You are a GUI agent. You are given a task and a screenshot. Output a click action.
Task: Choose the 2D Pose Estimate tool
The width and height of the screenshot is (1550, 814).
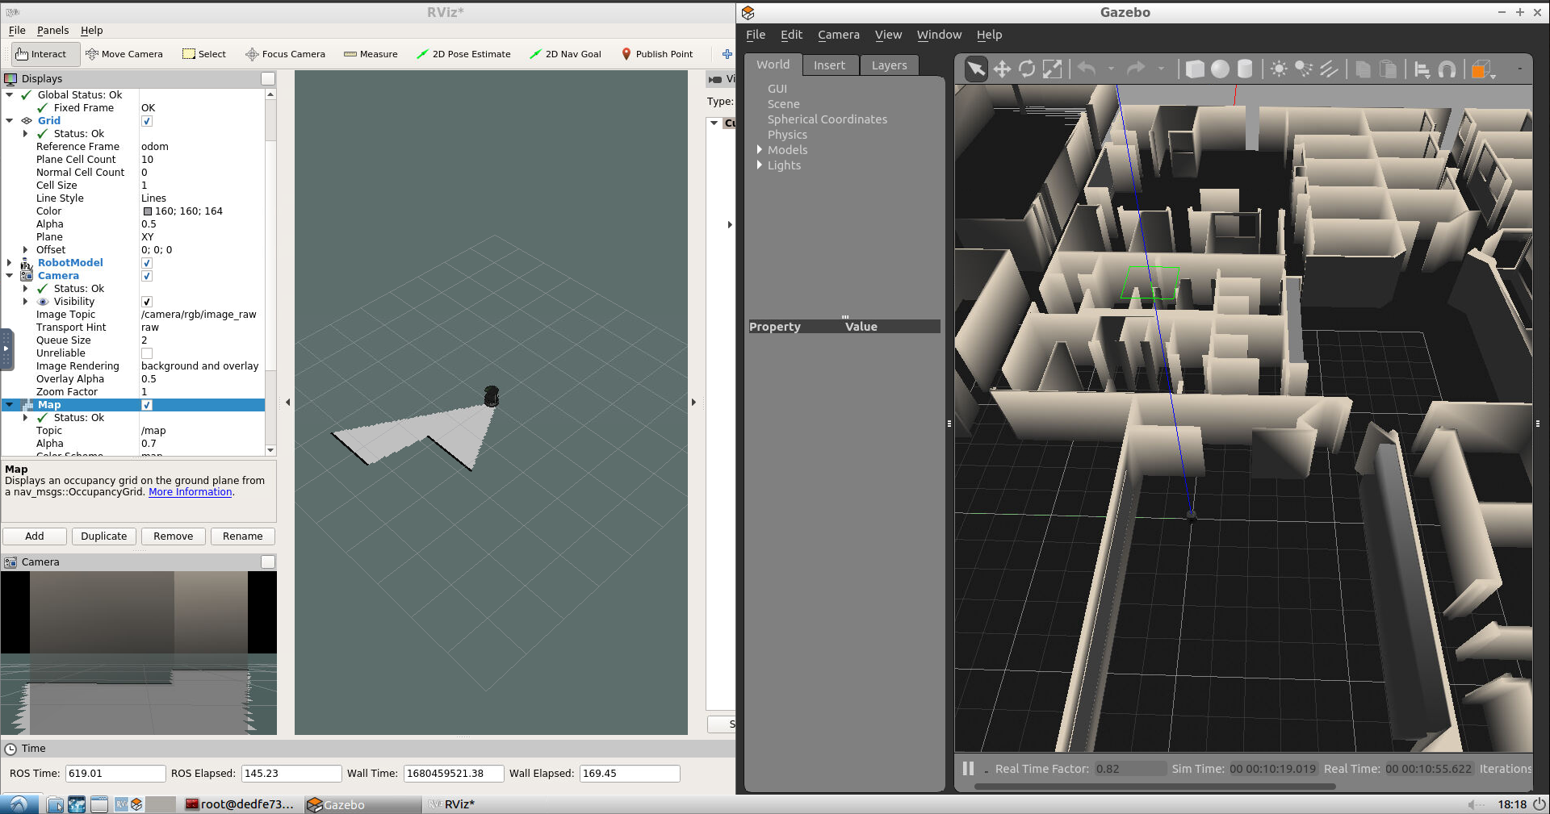(463, 54)
